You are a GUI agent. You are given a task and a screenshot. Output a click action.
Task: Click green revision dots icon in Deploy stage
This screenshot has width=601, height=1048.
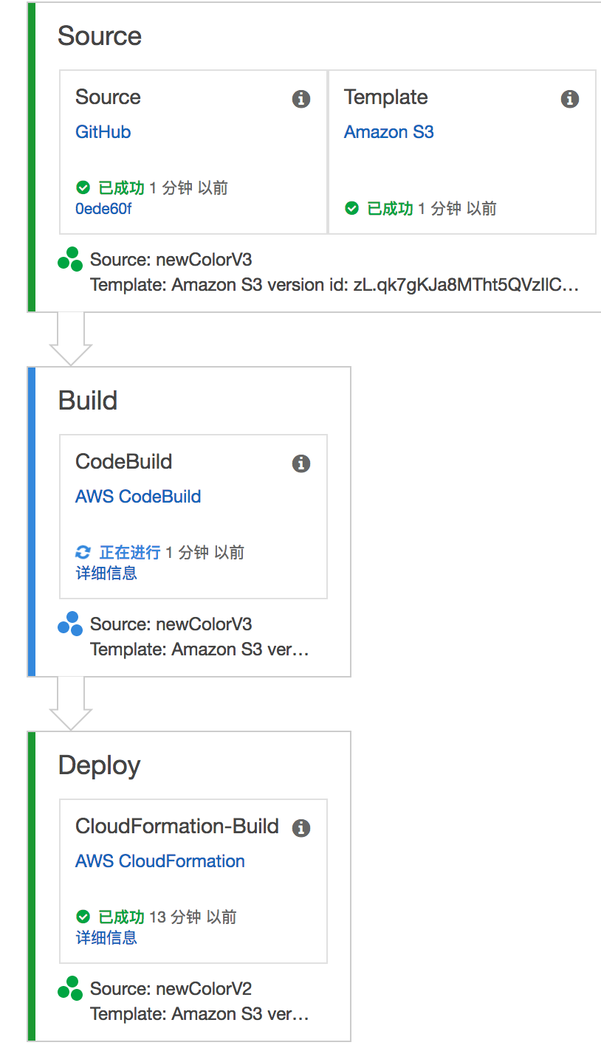(70, 989)
